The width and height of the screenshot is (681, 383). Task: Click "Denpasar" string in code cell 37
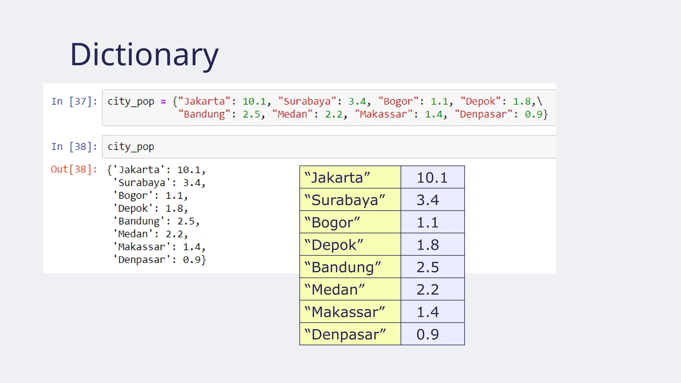(x=484, y=114)
